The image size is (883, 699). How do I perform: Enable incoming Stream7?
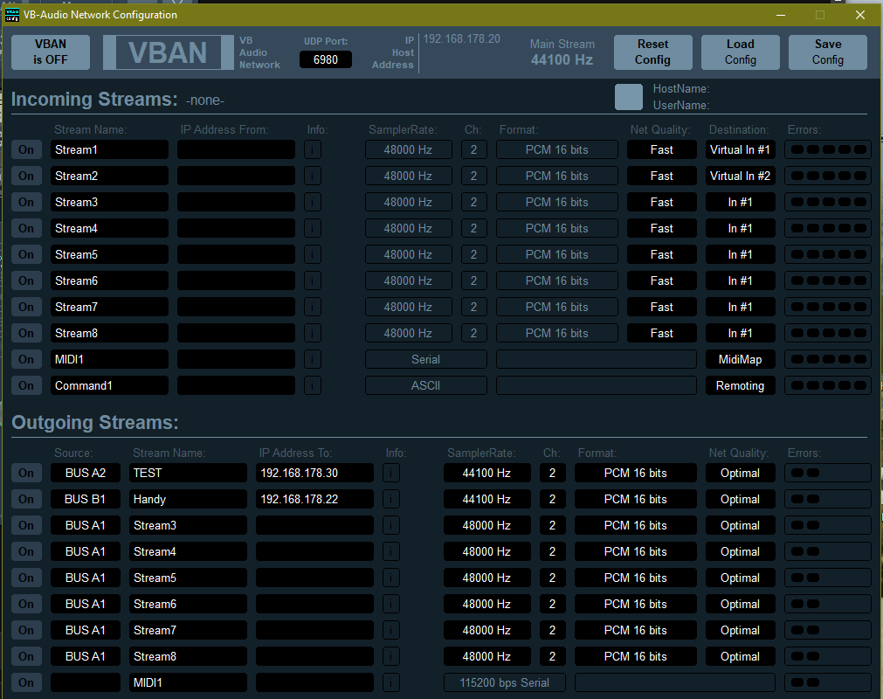[26, 307]
